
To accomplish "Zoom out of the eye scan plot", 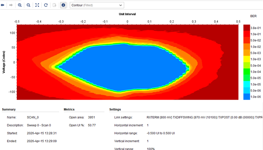I will [x=28, y=5].
